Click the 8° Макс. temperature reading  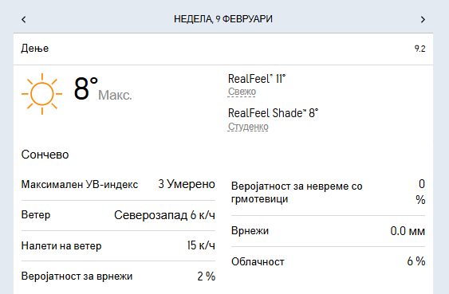click(x=103, y=89)
